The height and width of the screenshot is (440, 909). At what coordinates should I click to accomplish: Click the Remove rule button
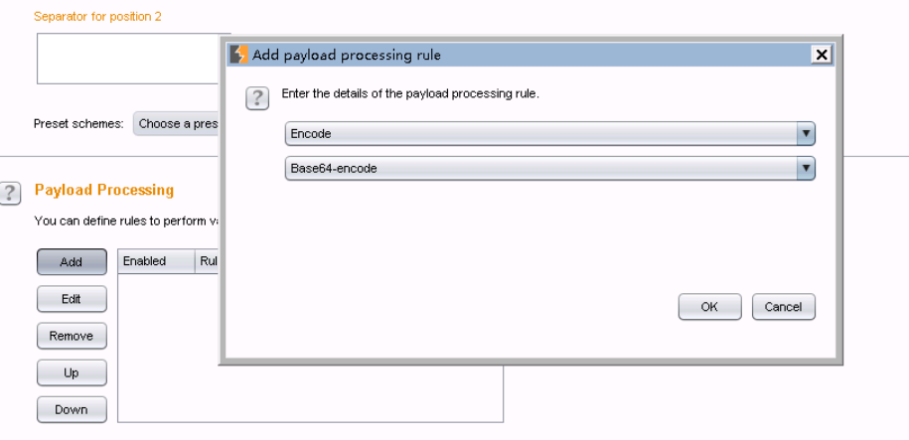click(72, 336)
